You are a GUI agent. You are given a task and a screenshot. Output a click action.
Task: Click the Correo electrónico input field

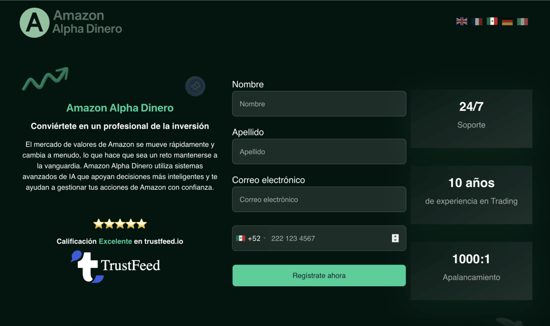(319, 199)
